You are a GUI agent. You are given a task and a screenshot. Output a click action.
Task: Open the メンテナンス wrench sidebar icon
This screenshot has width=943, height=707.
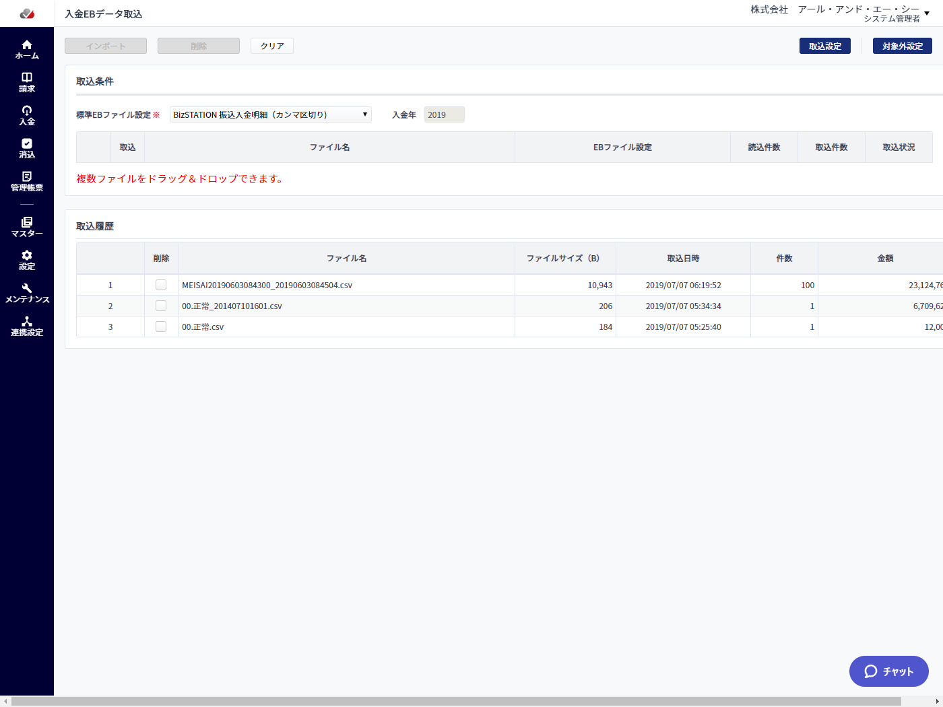pyautogui.click(x=27, y=293)
